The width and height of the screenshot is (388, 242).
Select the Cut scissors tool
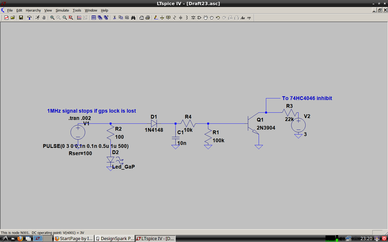(115, 18)
